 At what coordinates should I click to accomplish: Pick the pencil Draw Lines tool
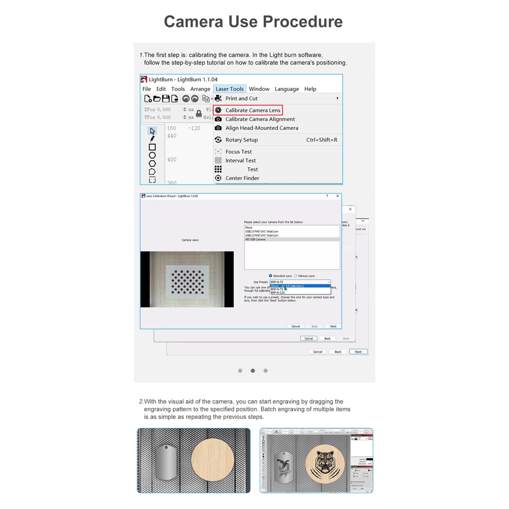tap(152, 139)
